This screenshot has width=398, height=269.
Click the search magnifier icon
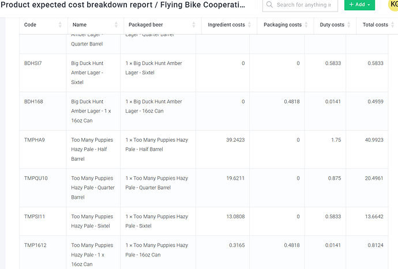tap(269, 5)
